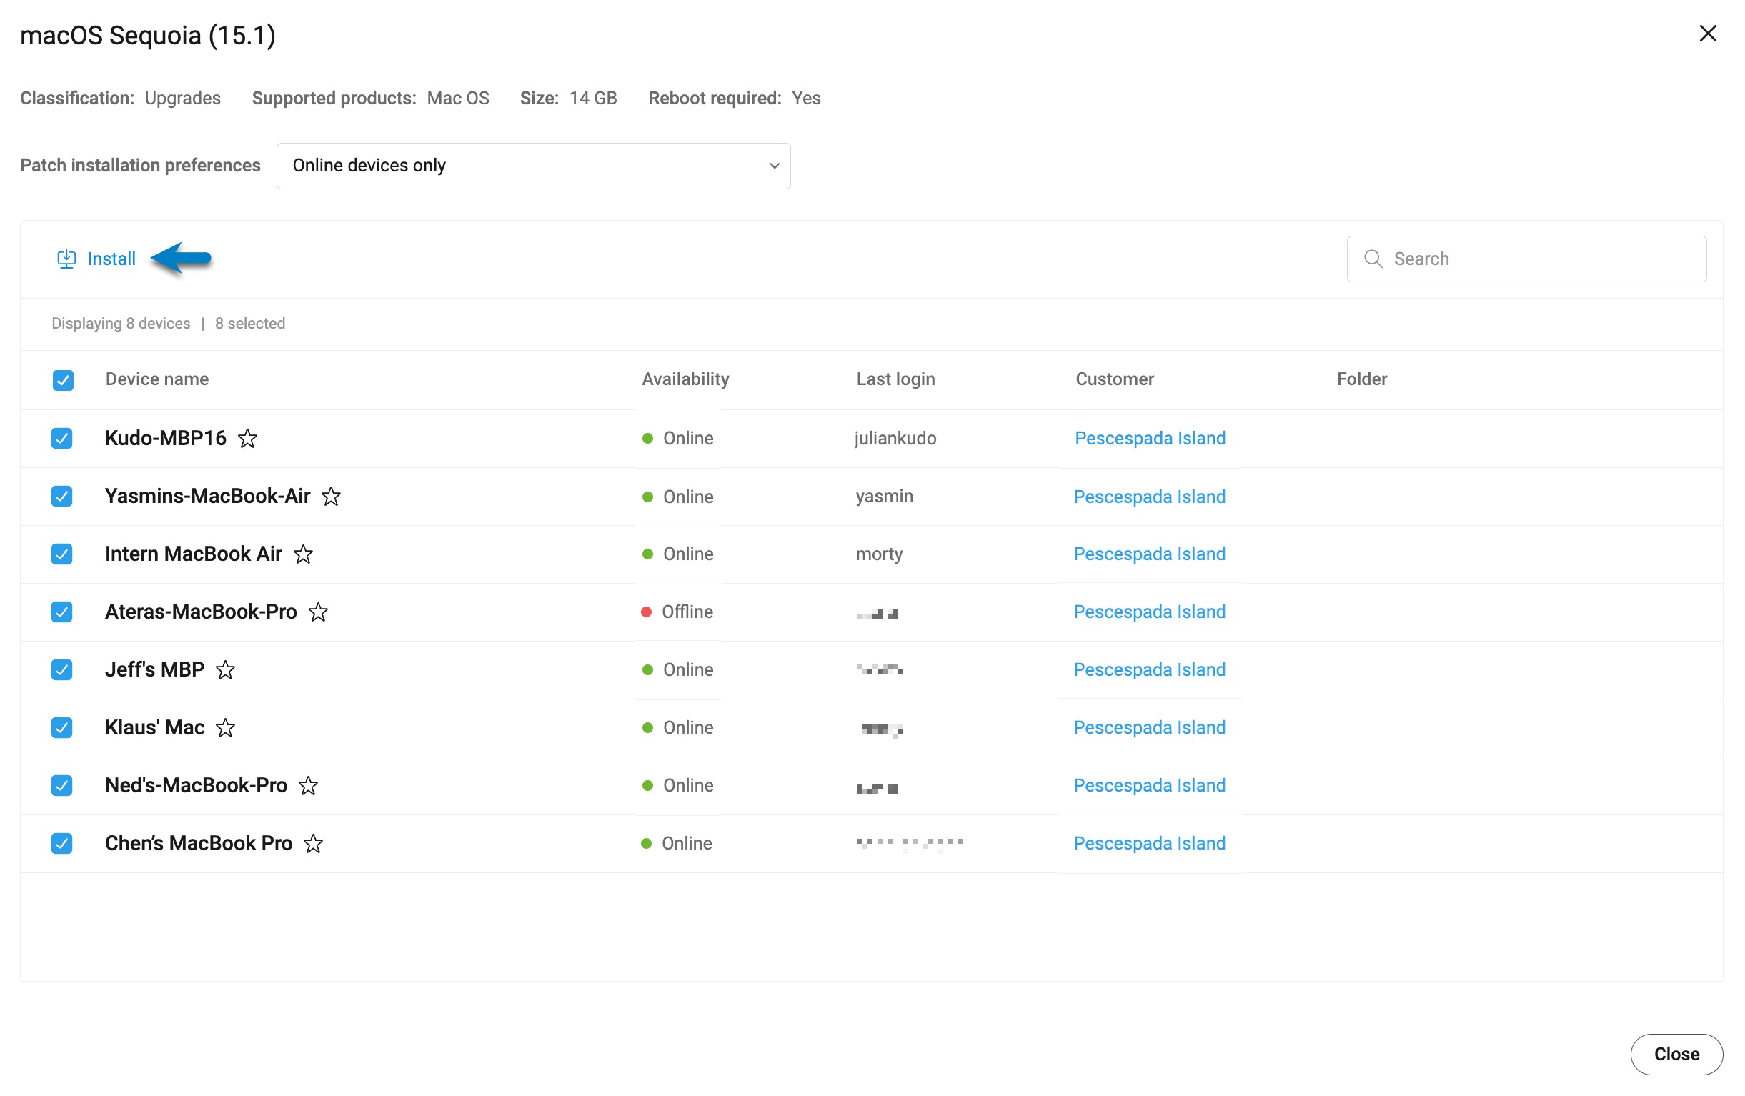Click the juliankudo last login cell
Image resolution: width=1745 pixels, height=1096 pixels.
coord(895,438)
